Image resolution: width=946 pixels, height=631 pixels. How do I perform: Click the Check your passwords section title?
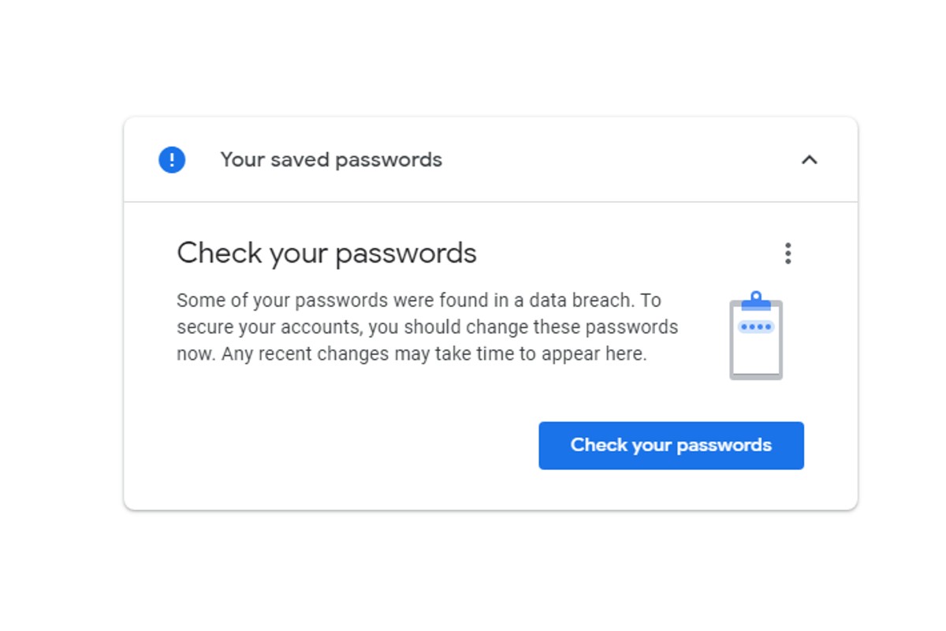[326, 252]
